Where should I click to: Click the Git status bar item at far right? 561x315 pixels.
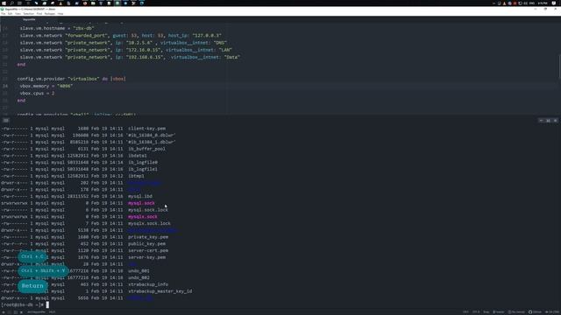[552, 311]
